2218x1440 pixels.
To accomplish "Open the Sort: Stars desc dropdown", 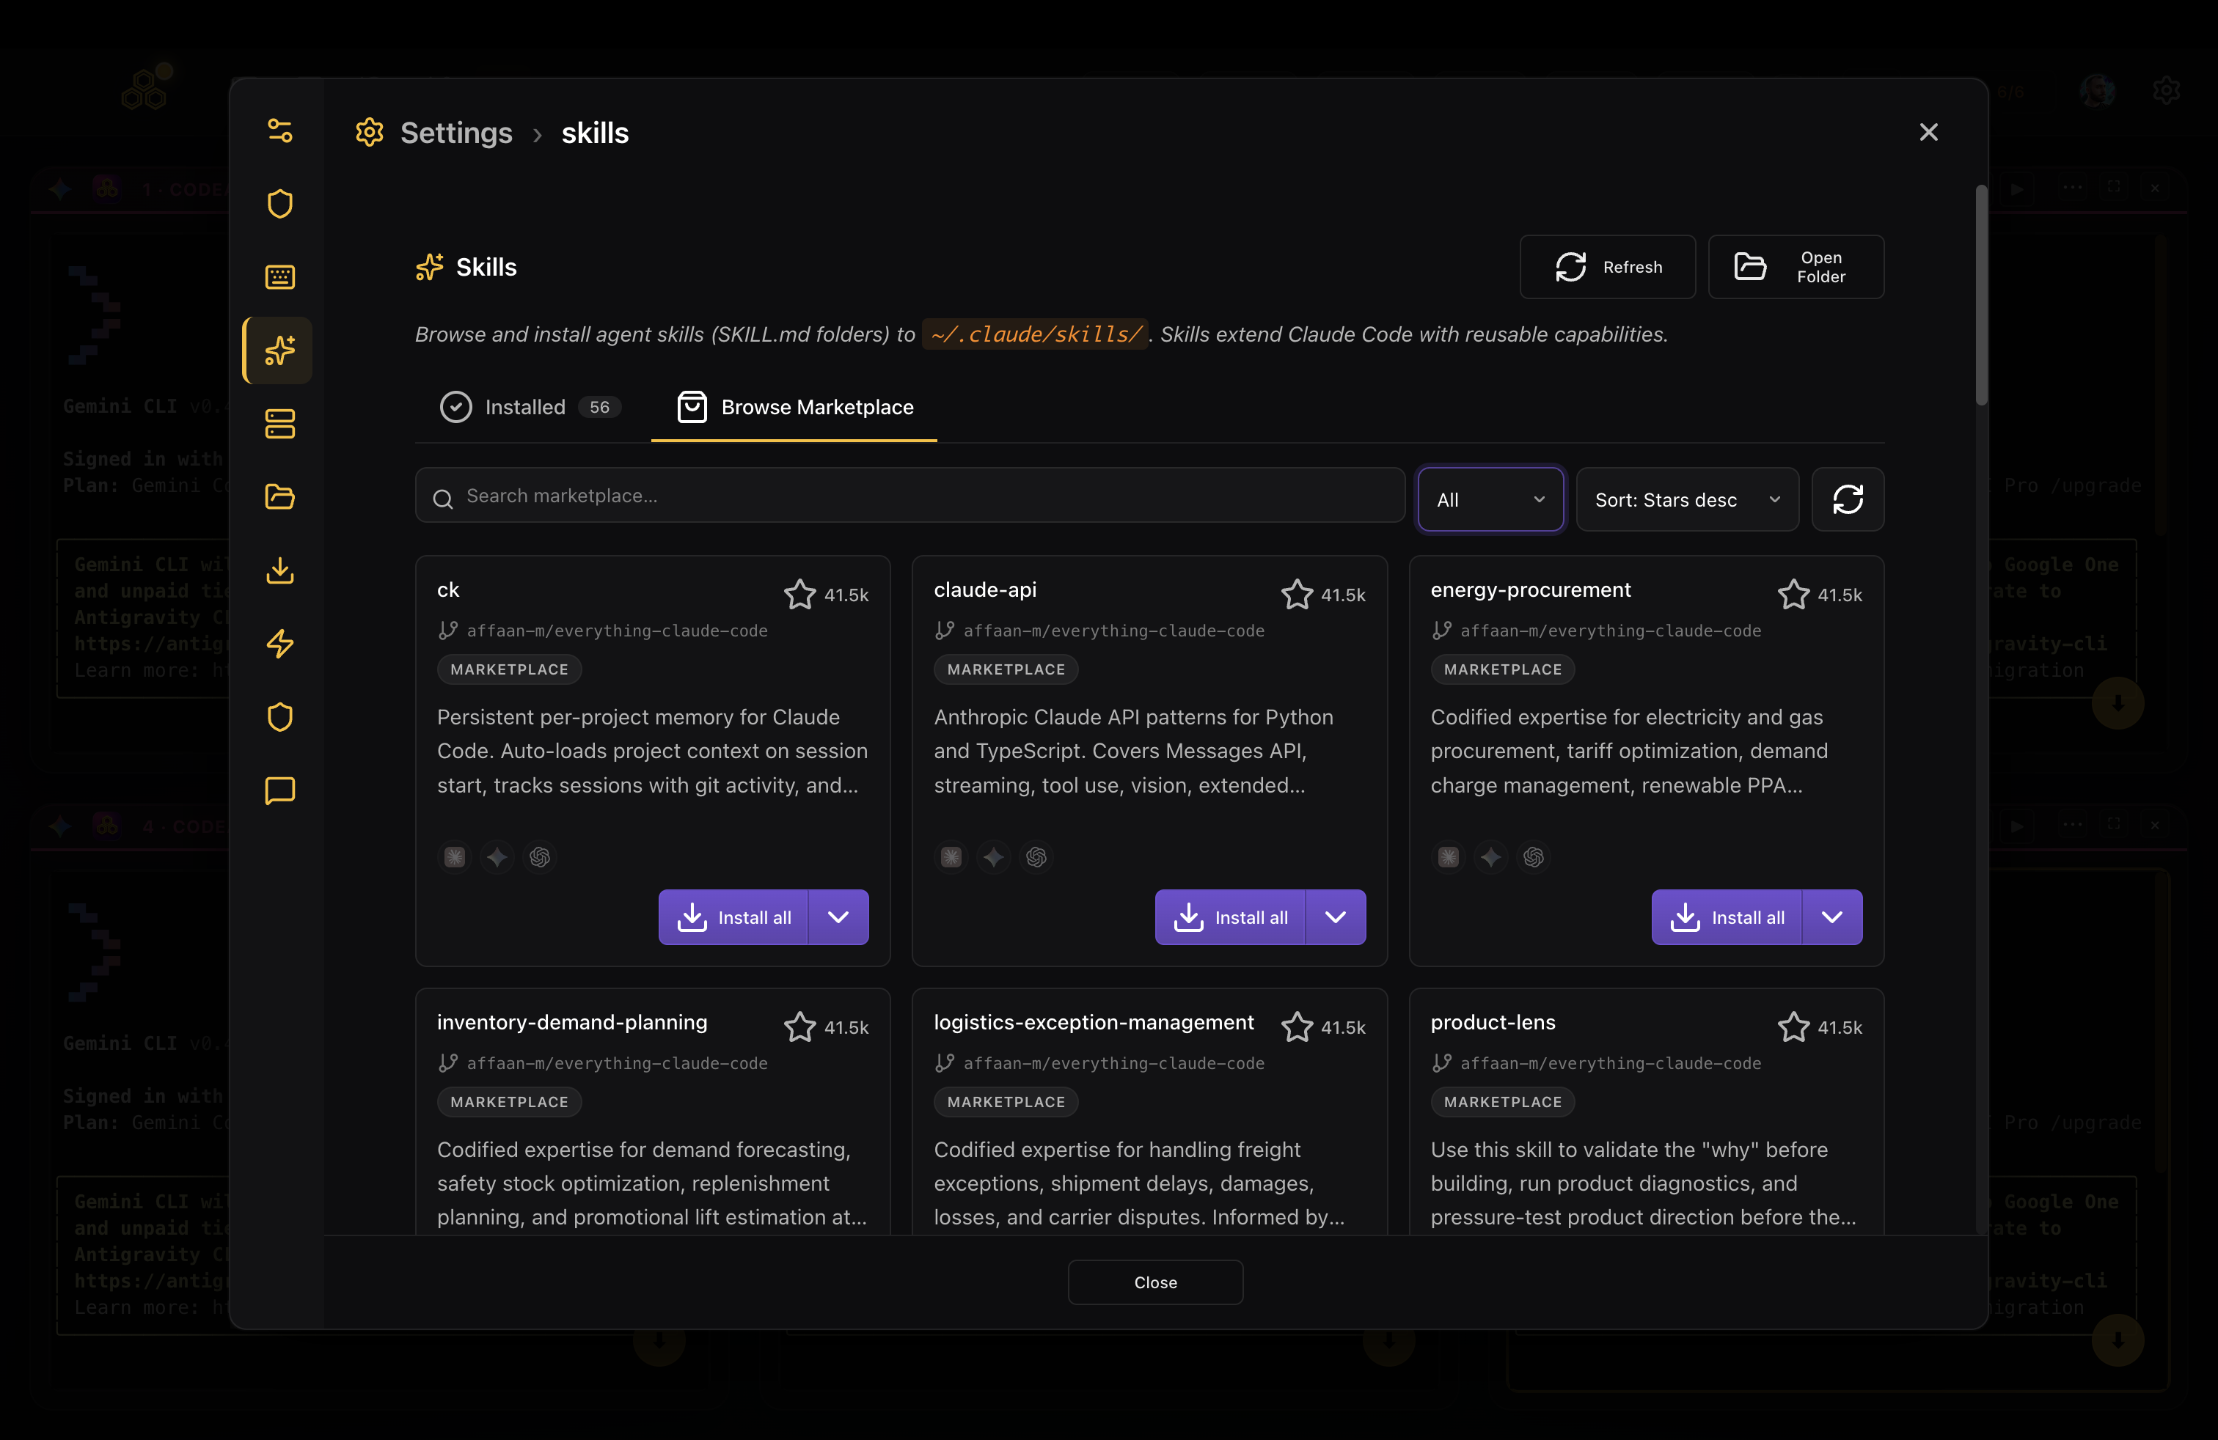I will pyautogui.click(x=1687, y=499).
